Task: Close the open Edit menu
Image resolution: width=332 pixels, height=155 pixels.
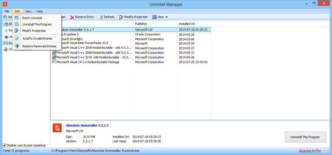Action: pyautogui.click(x=17, y=11)
